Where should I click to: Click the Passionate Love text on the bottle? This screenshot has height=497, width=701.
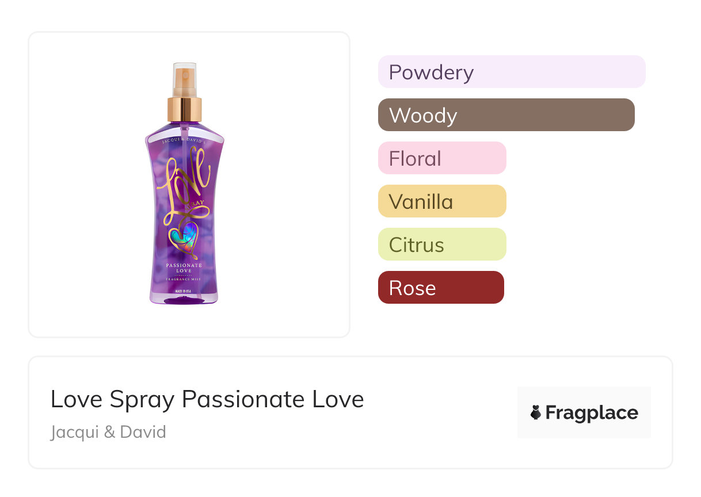click(184, 268)
